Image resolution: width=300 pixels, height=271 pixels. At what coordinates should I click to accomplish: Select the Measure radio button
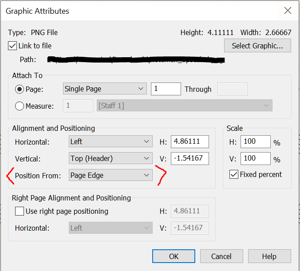point(20,106)
